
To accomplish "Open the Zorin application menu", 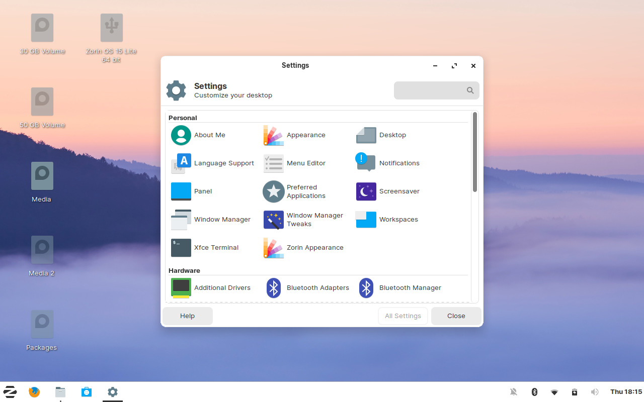I will [x=10, y=391].
